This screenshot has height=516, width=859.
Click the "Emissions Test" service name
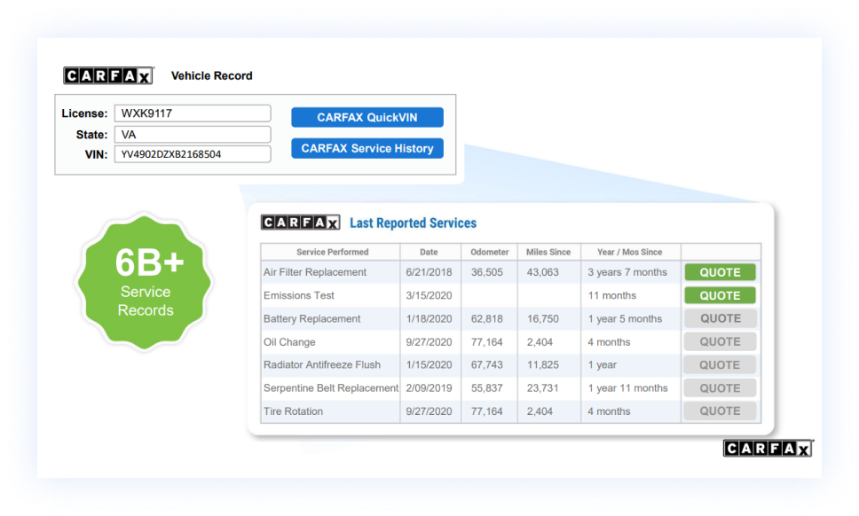click(x=298, y=295)
